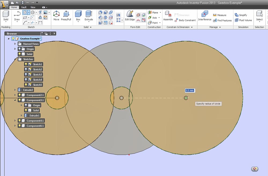Select the Trim sketch tool
Image resolution: width=268 pixels, height=176 pixels.
(33, 23)
